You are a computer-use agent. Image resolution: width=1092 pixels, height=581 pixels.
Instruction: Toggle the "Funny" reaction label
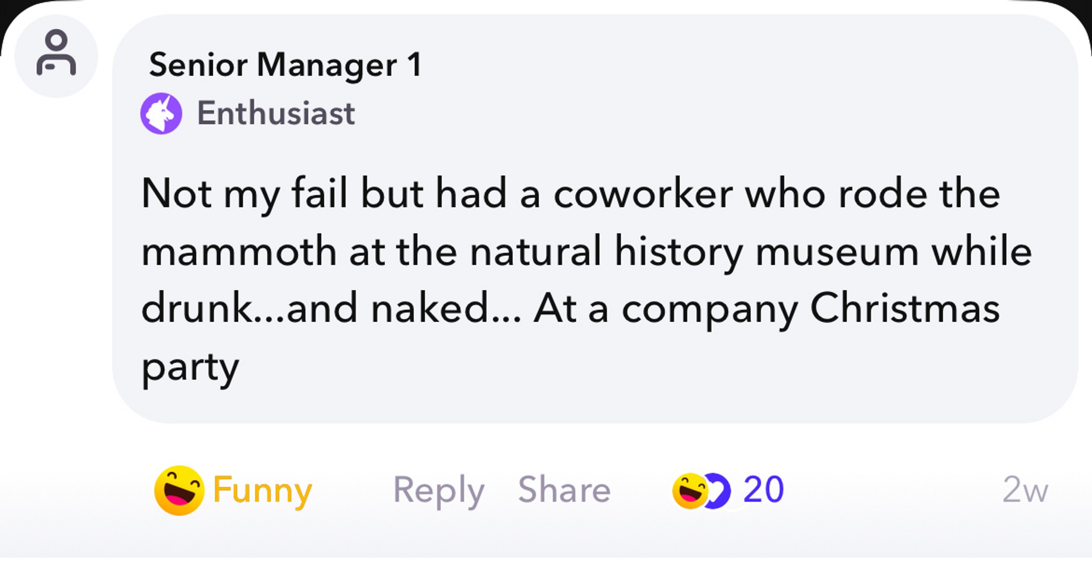tap(262, 490)
